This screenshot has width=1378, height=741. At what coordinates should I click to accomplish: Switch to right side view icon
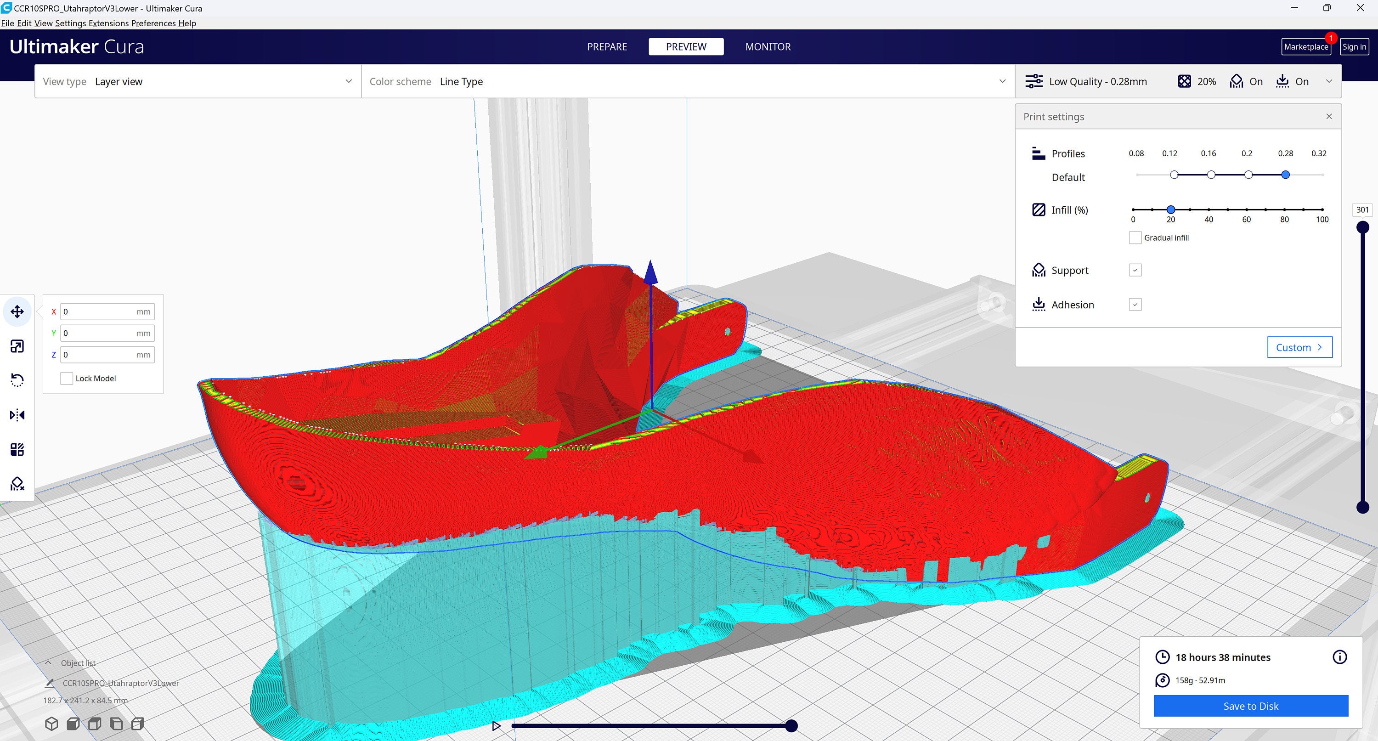click(x=137, y=724)
